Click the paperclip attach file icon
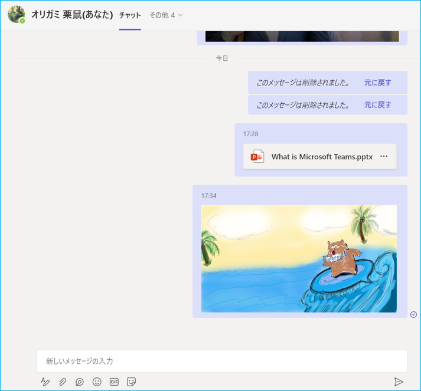421x391 pixels. [x=63, y=382]
